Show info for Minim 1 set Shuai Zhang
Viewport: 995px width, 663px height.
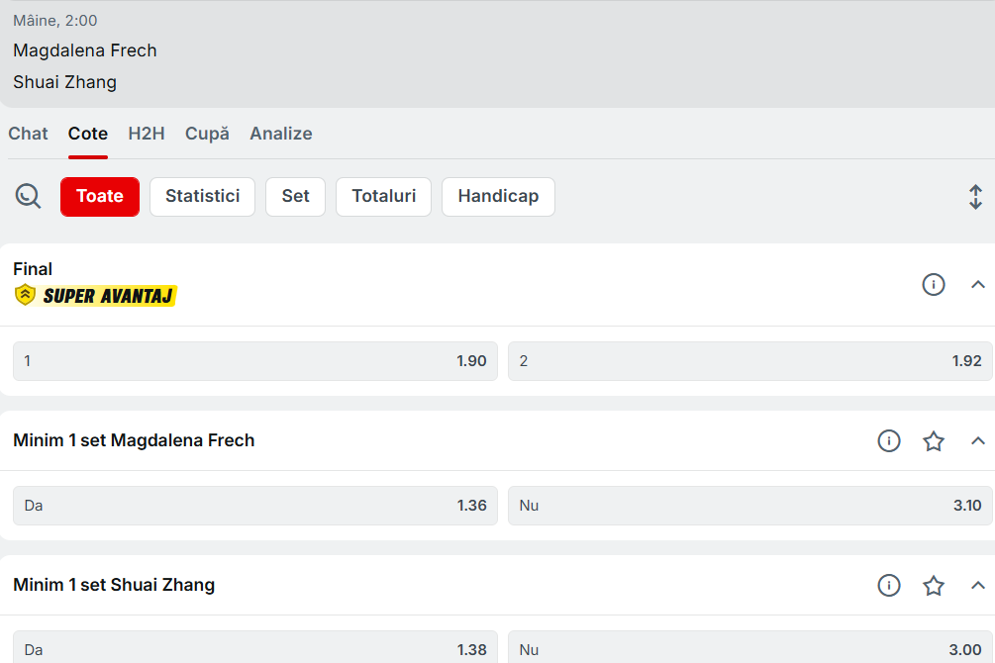(889, 586)
